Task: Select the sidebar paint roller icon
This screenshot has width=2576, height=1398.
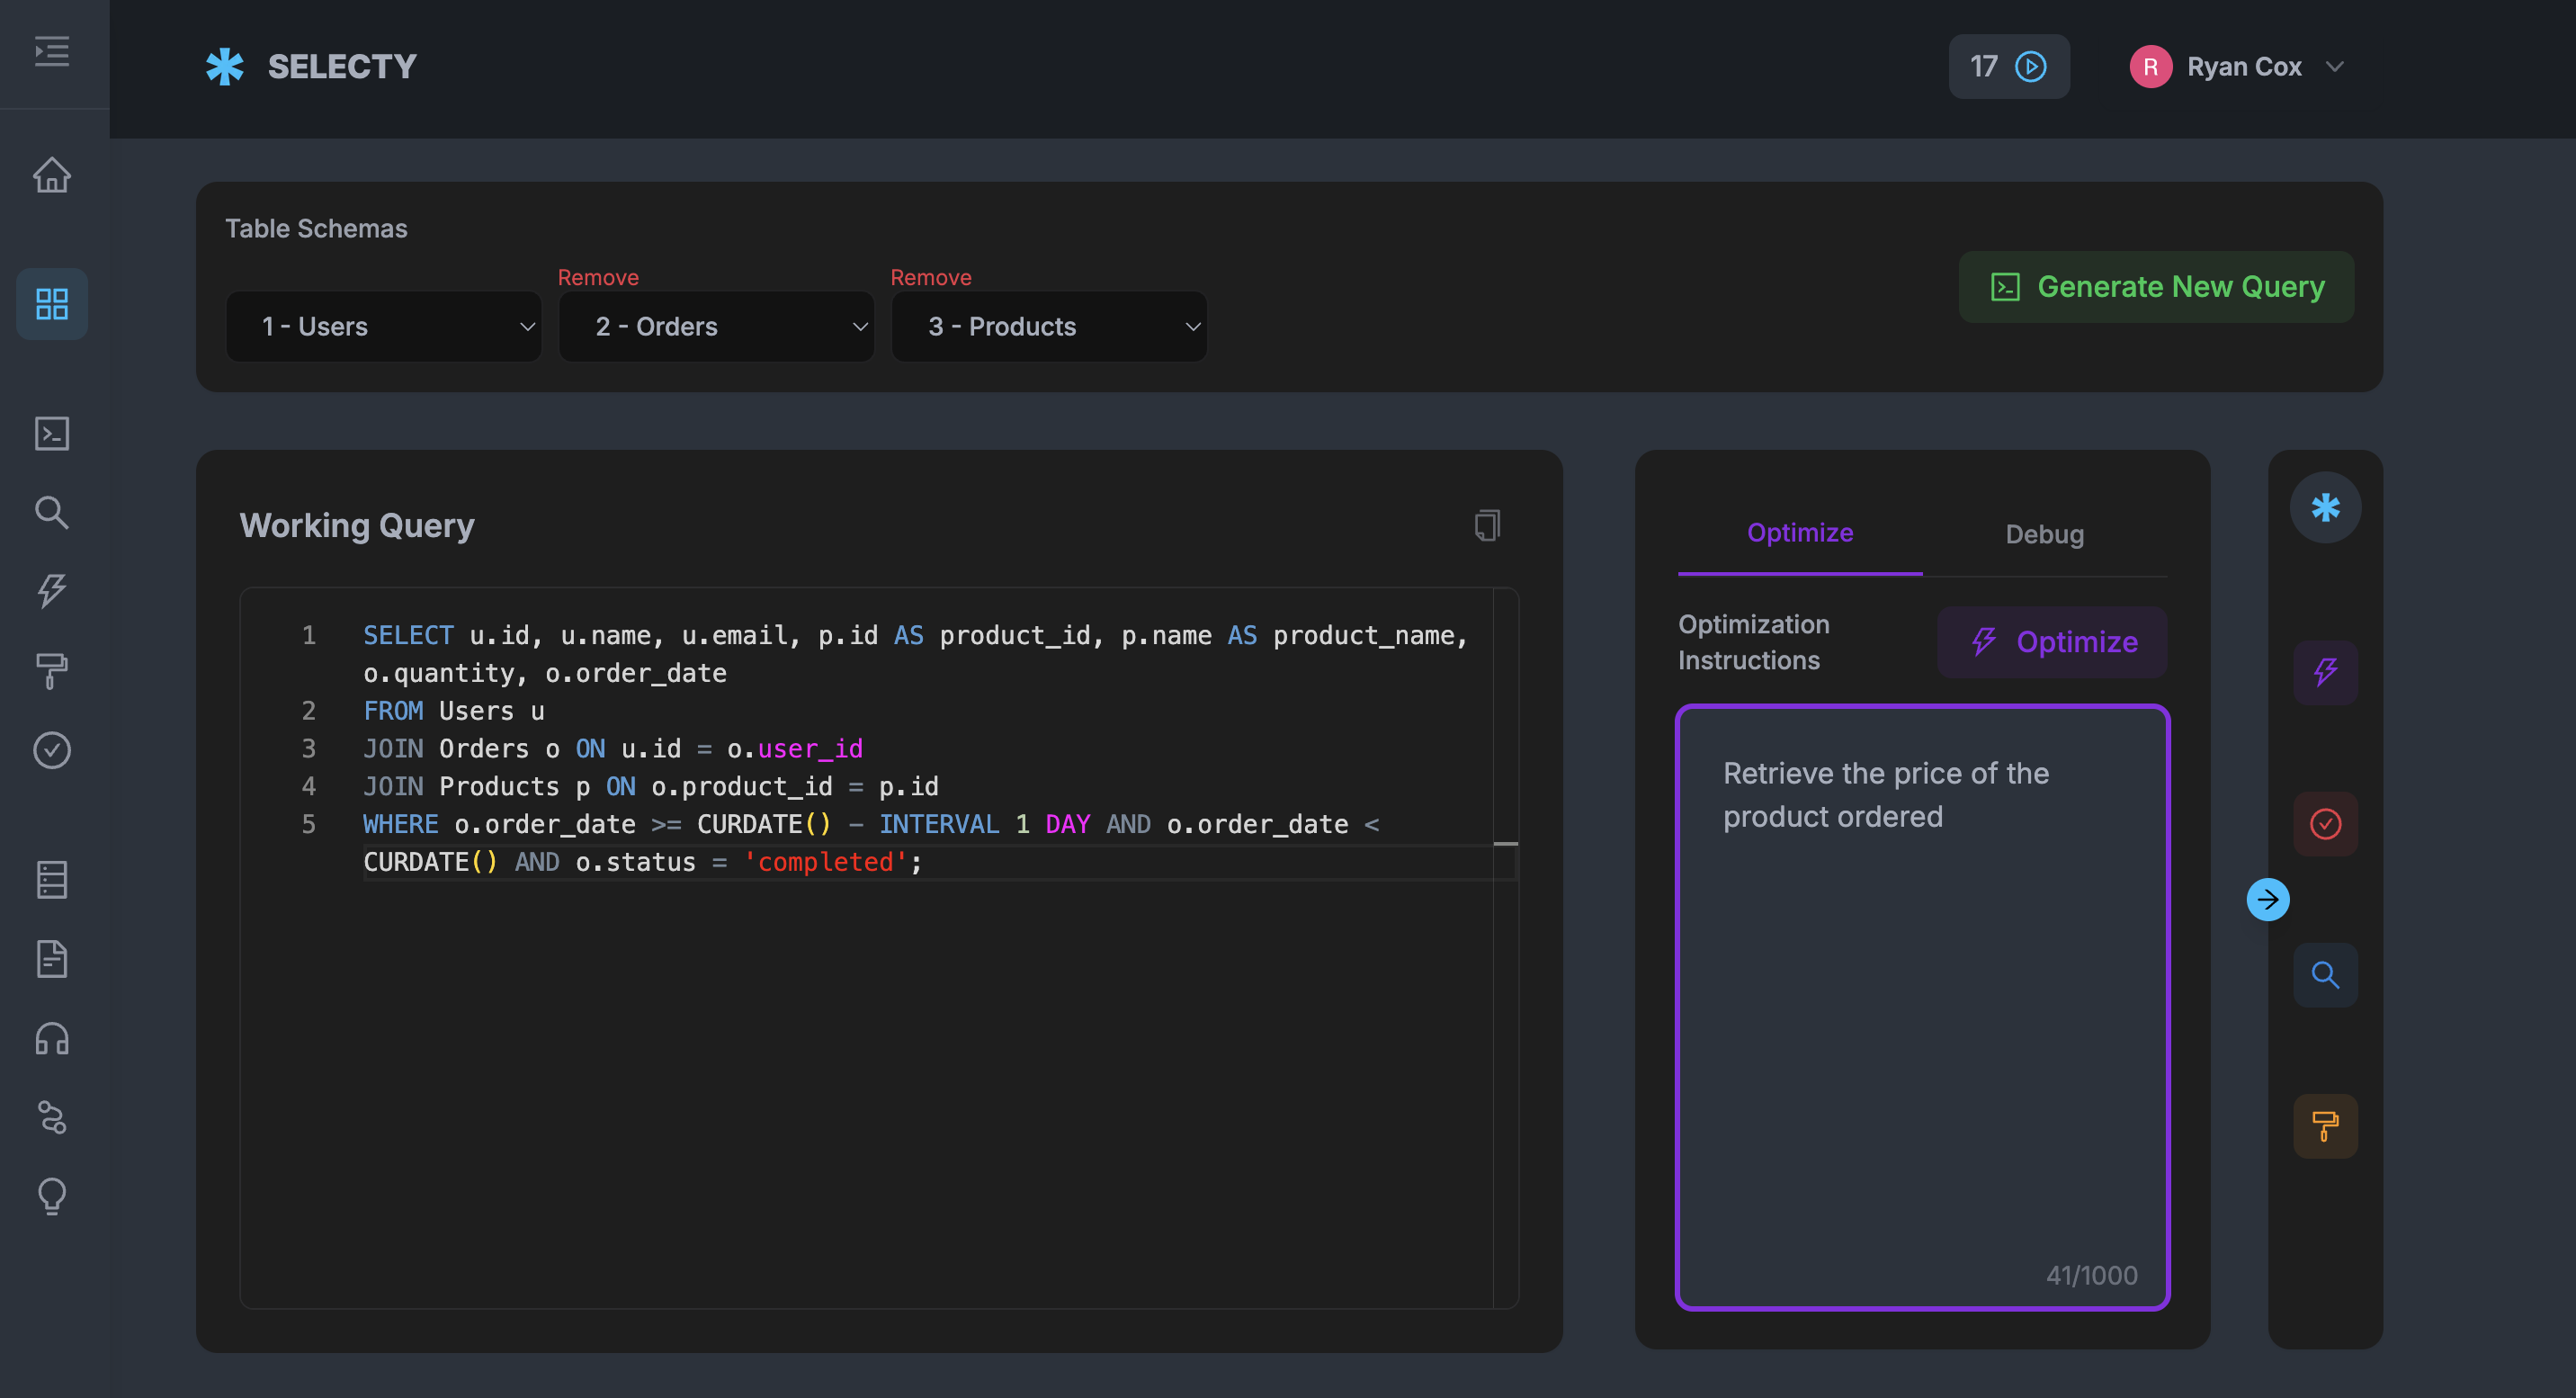Action: pos(52,670)
